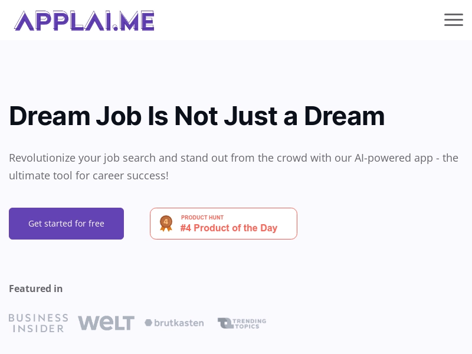
Task: Click the headline Dream Job Is Not Just a Dream
Action: tap(197, 116)
